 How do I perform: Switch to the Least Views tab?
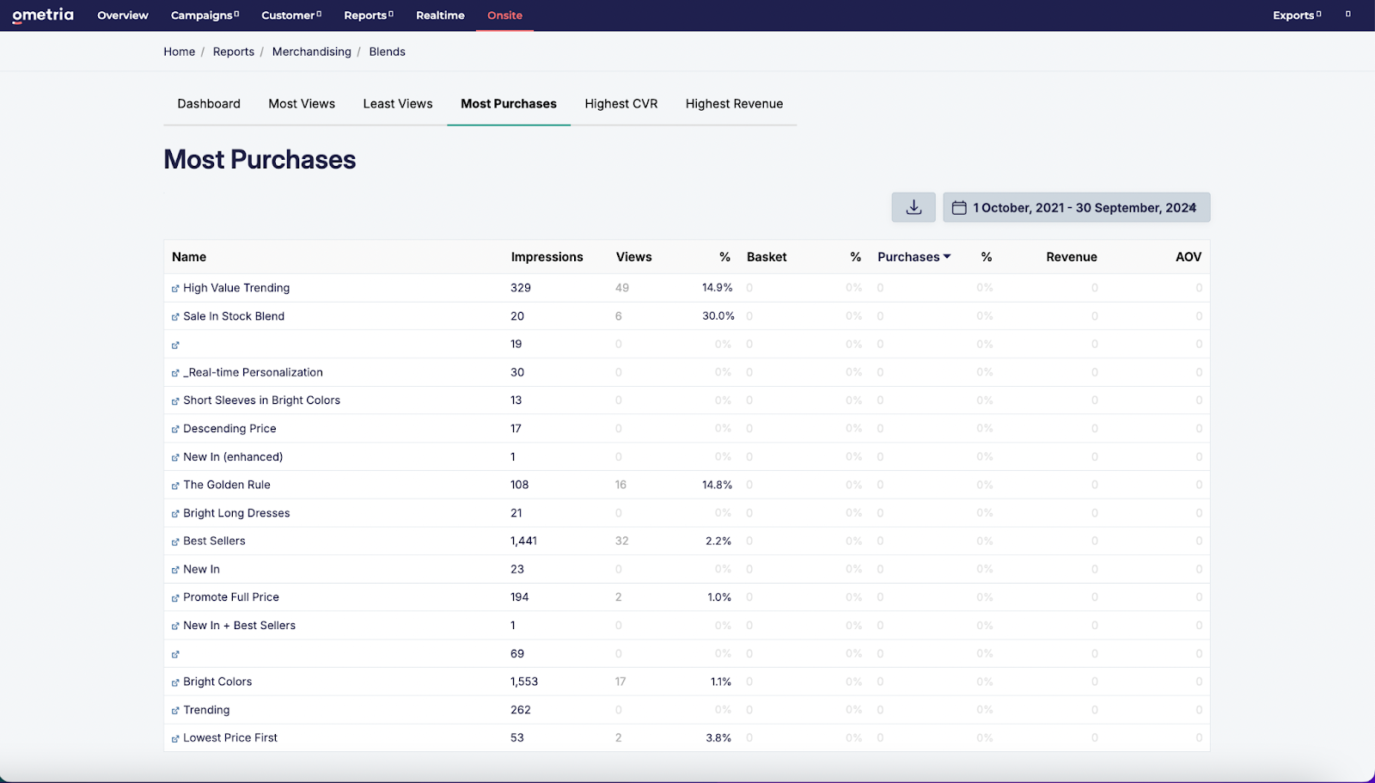397,103
